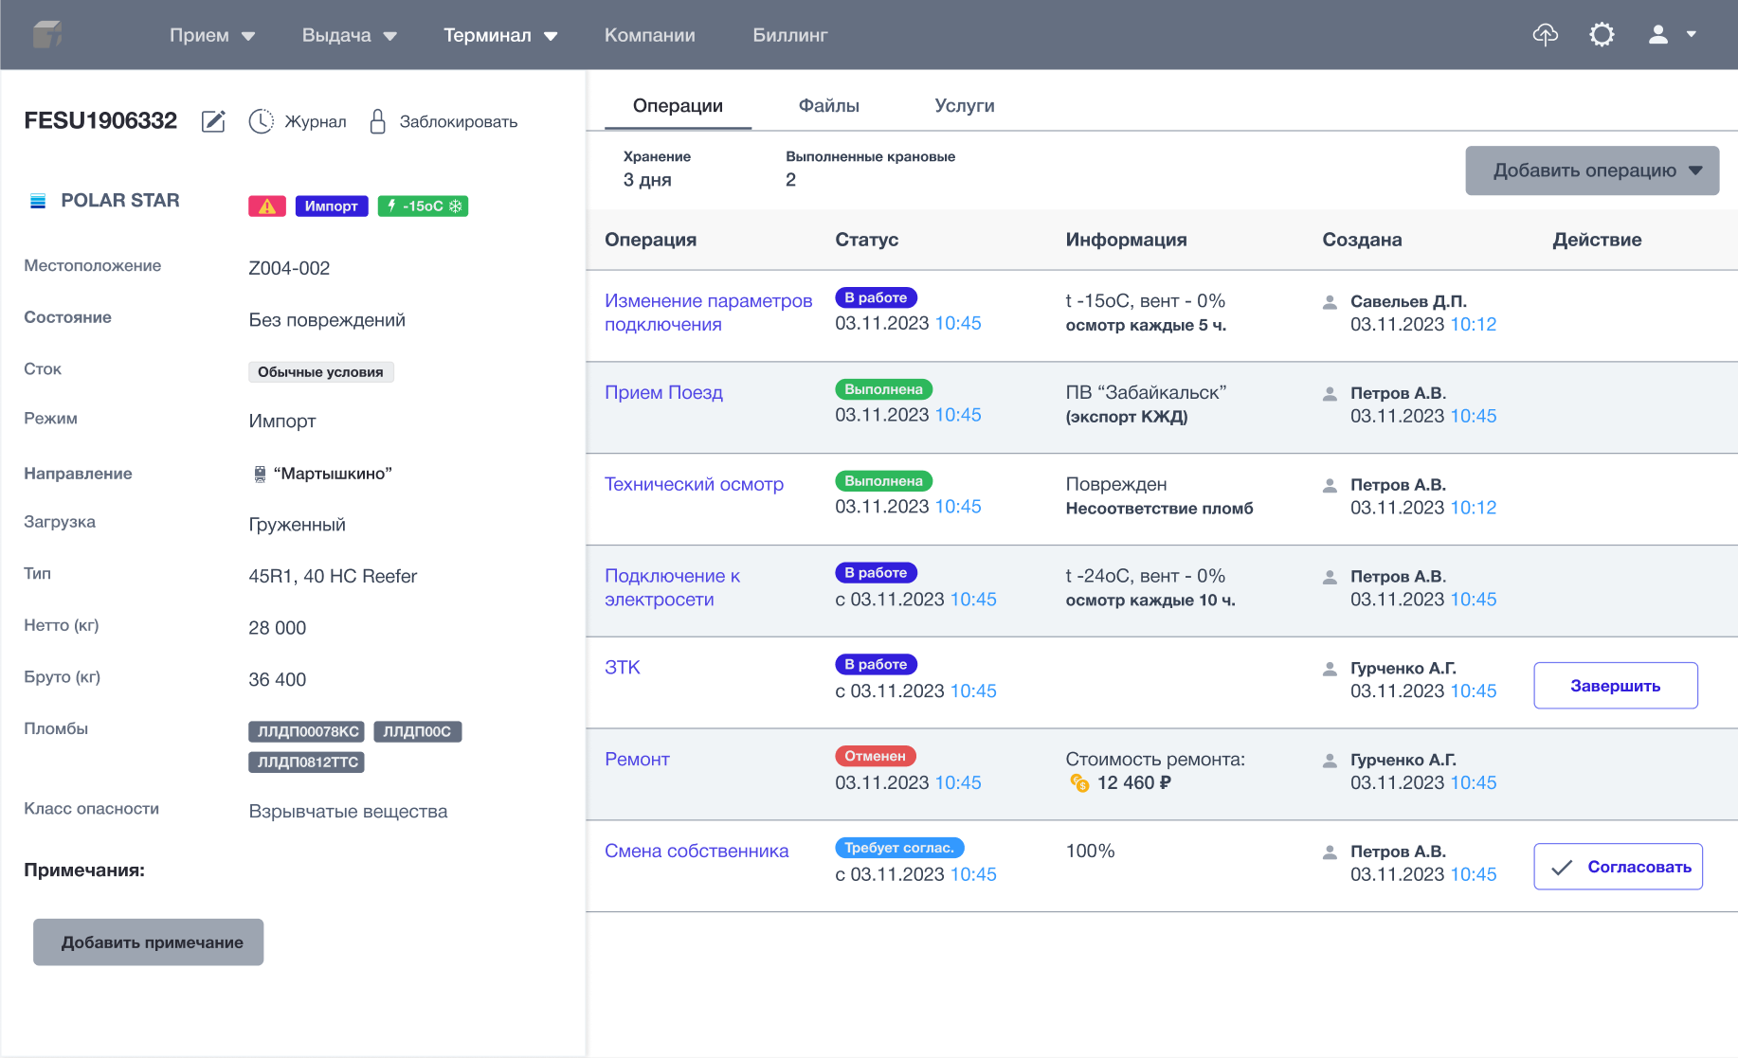Click the app logo box icon
Screen dimensions: 1738x1058
(x=46, y=35)
